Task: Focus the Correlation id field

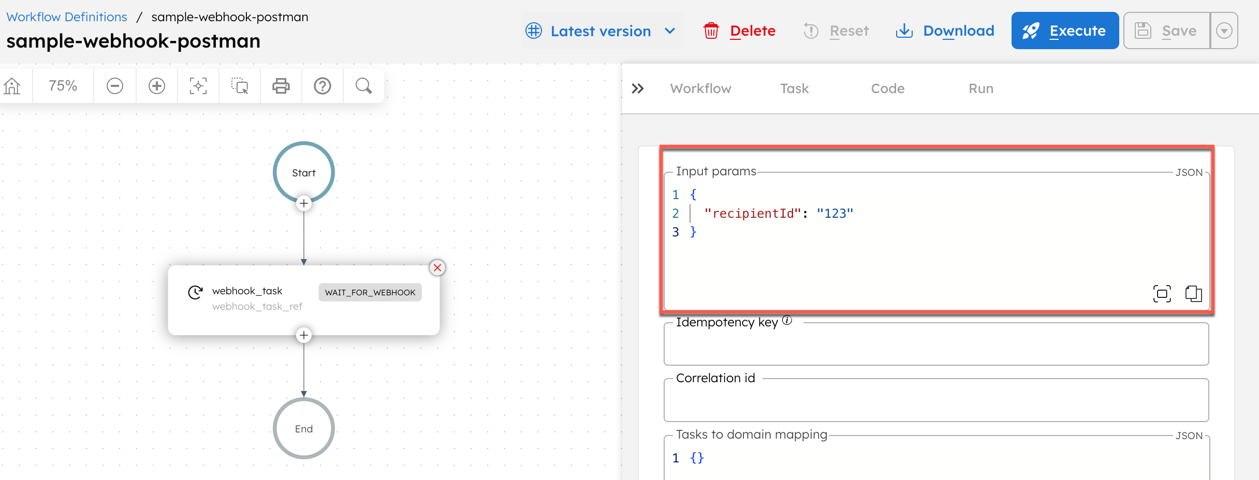Action: 936,400
